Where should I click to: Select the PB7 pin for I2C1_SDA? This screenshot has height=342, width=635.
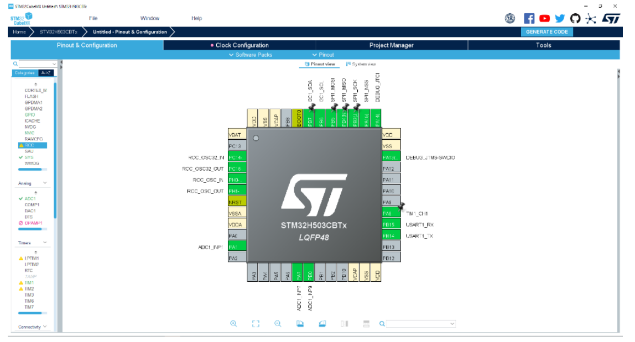[309, 118]
